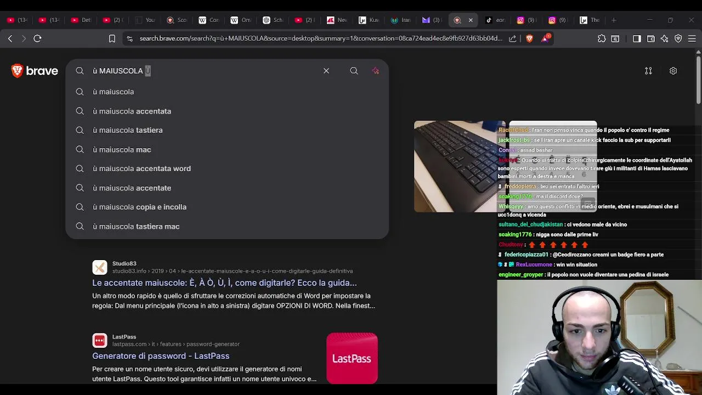Close the active Brave Search tab
This screenshot has width=702, height=395.
(x=471, y=20)
